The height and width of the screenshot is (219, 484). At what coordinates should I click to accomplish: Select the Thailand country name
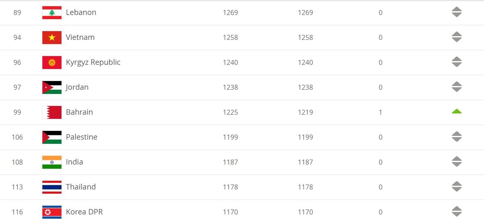click(81, 187)
